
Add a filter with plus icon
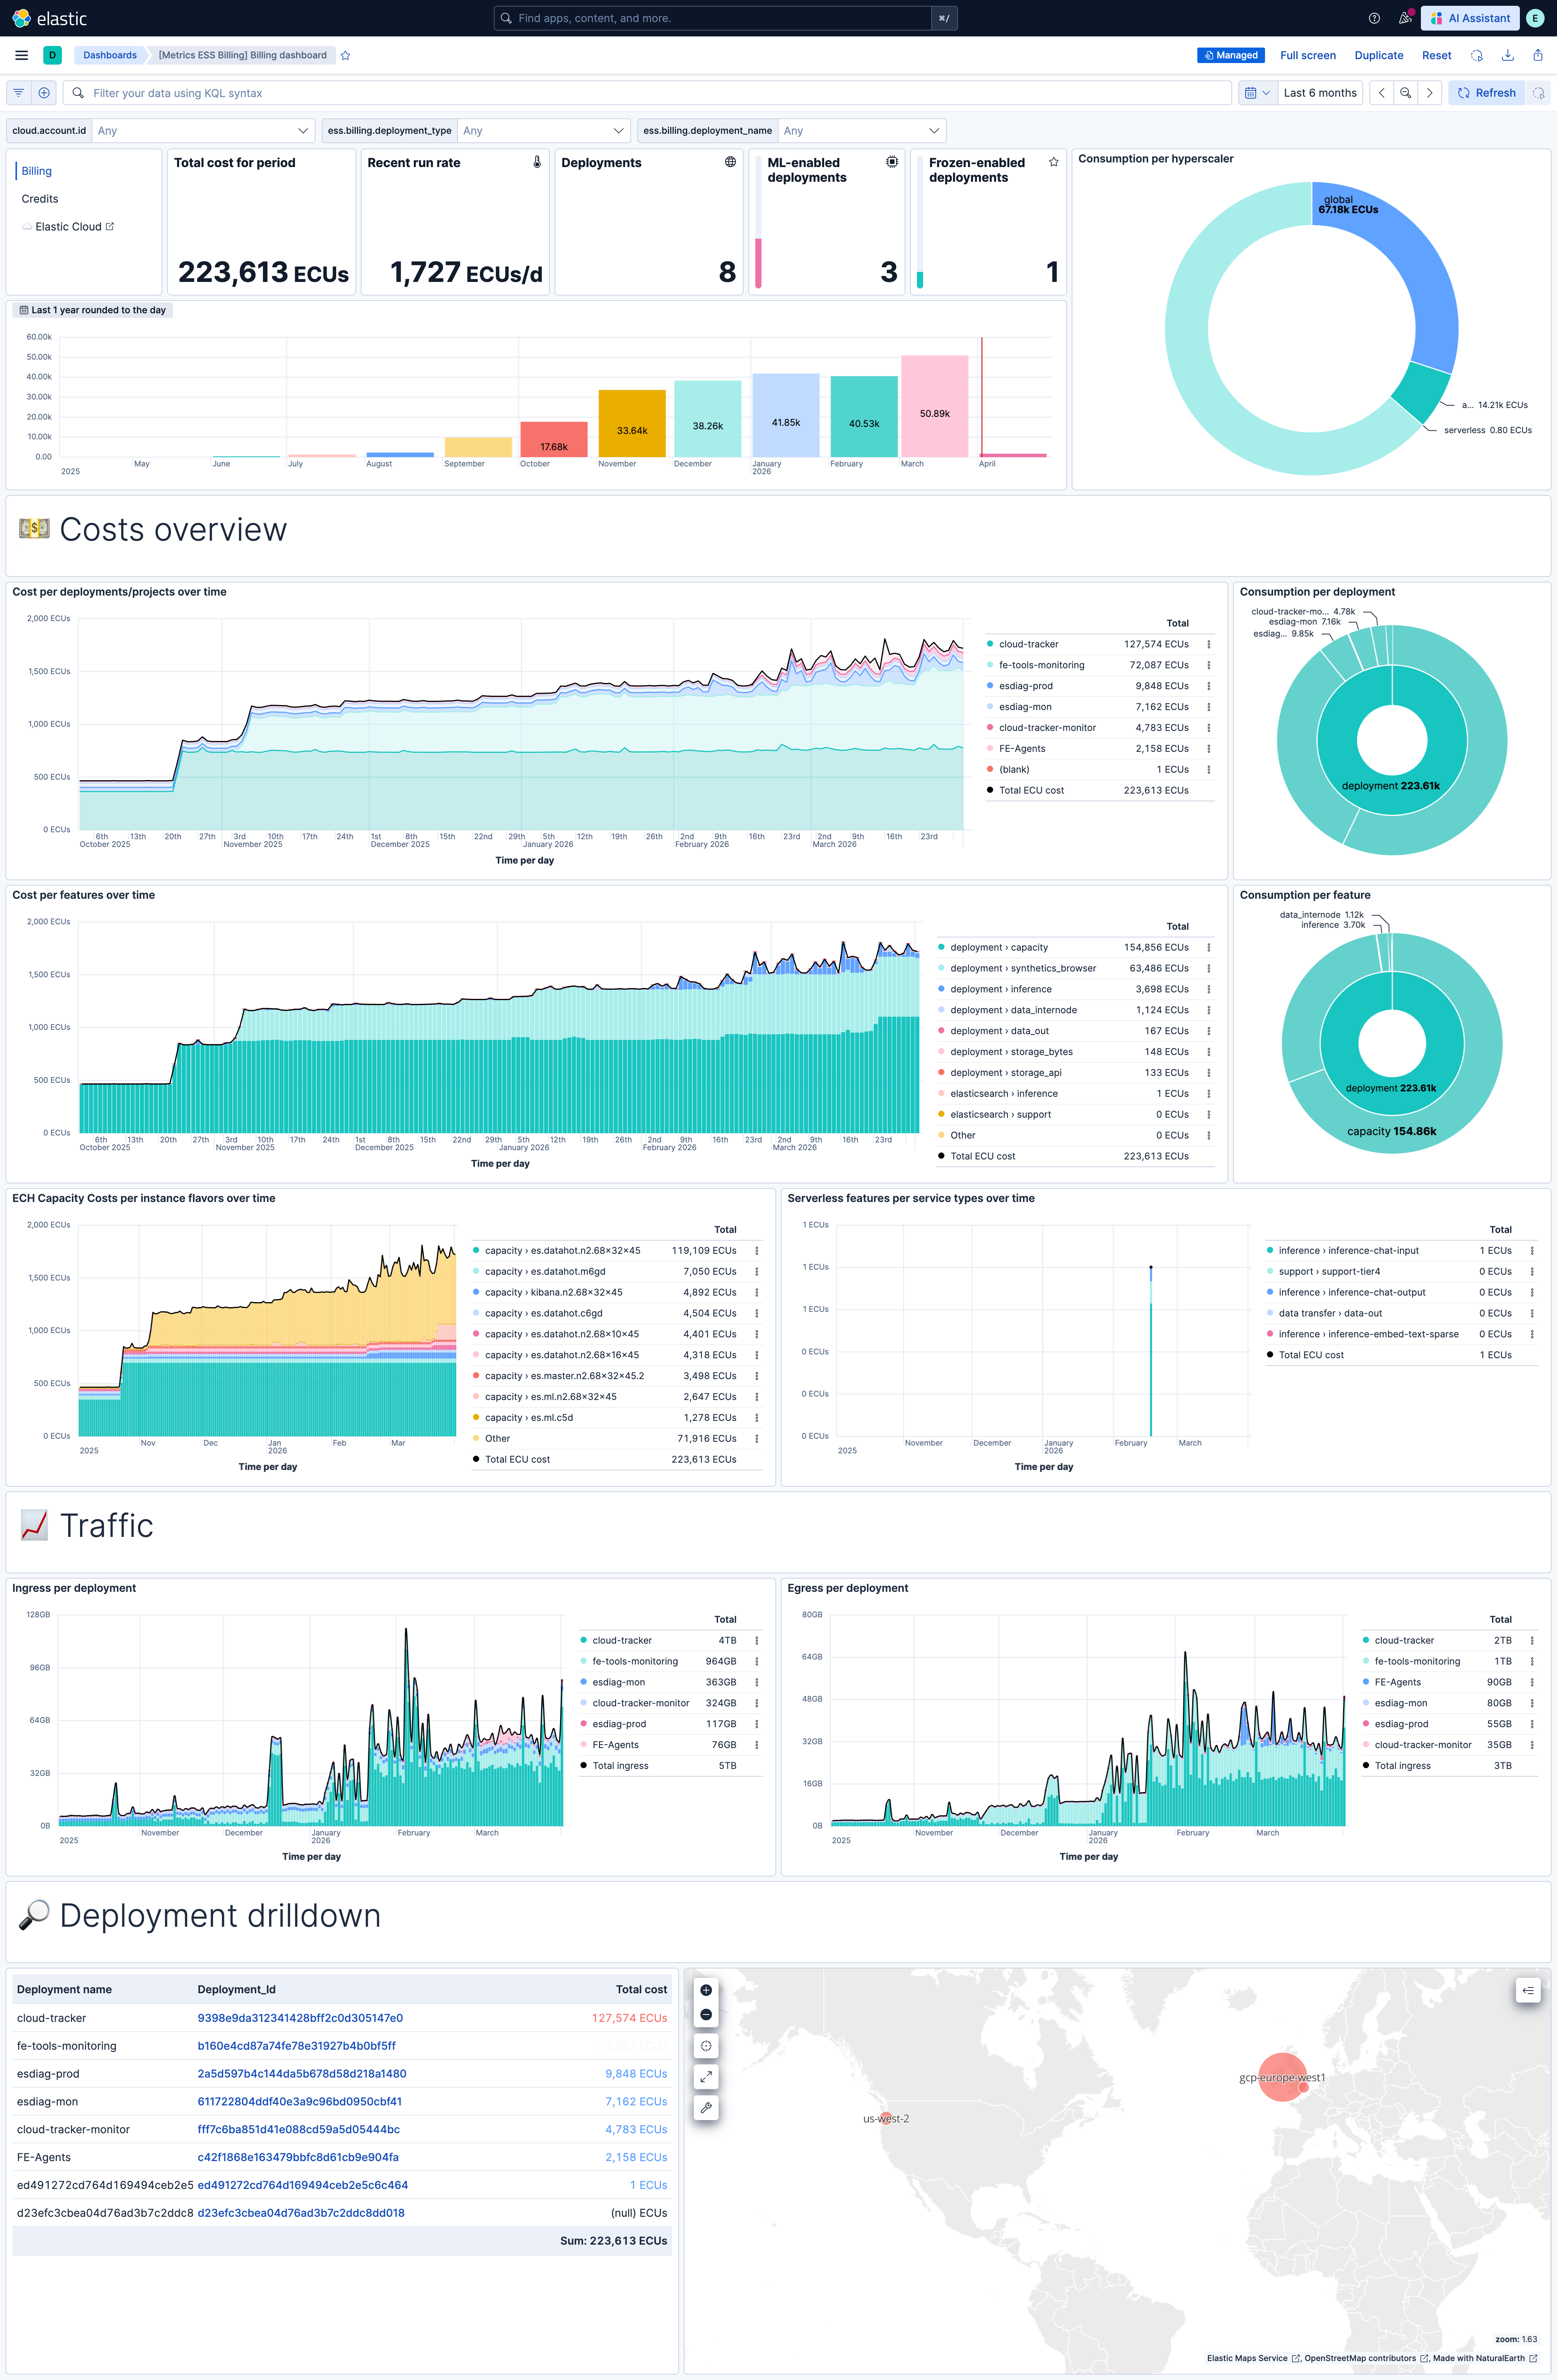coord(44,93)
